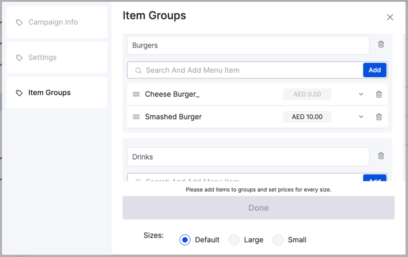Viewport: 408px width, 257px height.
Task: Expand the Smashed Burger row chevron
Action: click(x=361, y=117)
